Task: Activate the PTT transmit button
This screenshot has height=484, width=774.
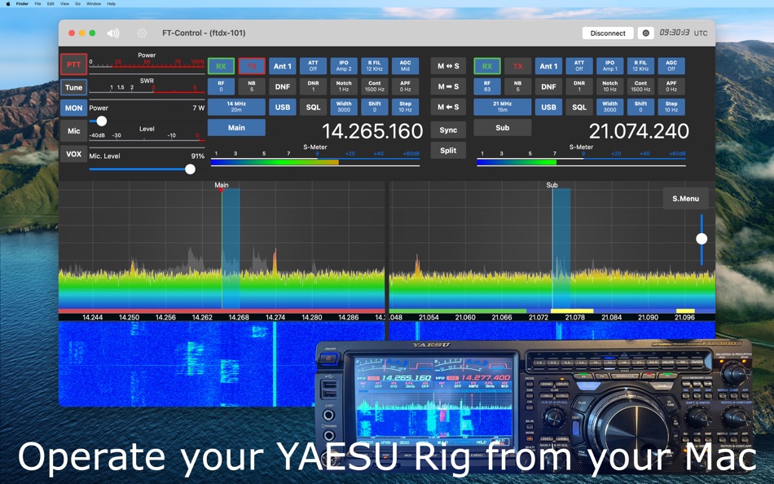Action: click(73, 64)
